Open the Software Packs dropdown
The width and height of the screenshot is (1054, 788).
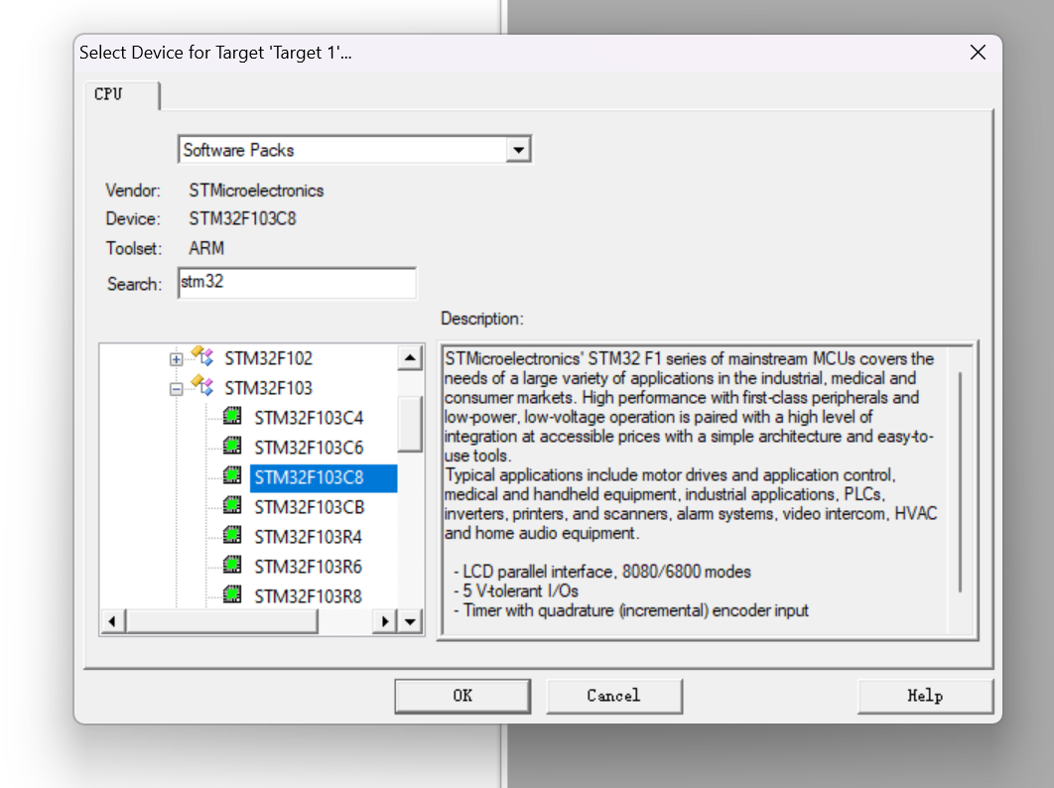[518, 149]
